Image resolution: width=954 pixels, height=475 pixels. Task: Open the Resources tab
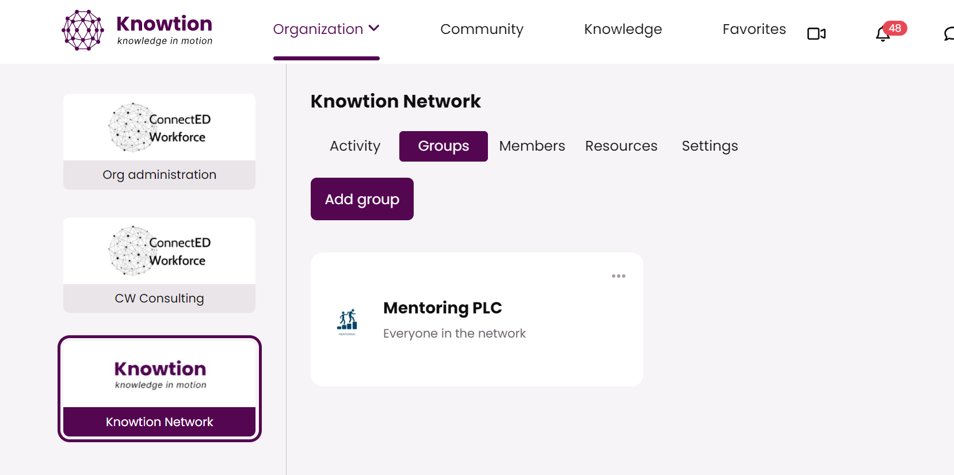[621, 146]
